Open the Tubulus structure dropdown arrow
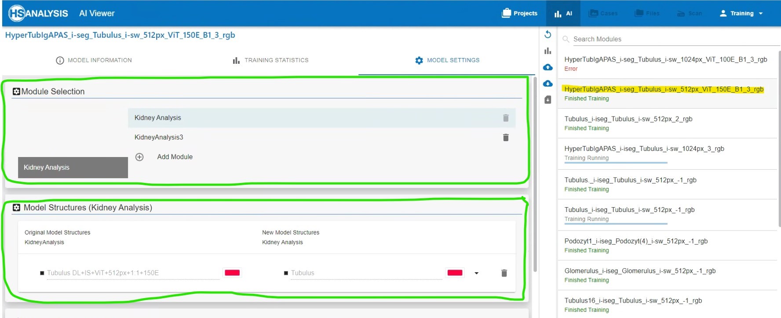The width and height of the screenshot is (781, 318). pos(476,273)
